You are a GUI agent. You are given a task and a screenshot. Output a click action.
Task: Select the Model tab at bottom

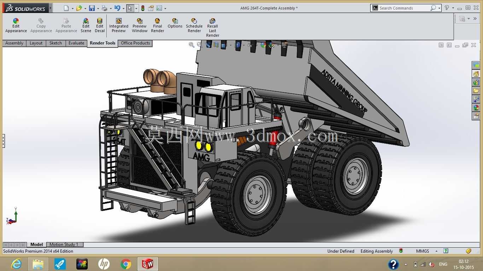click(x=36, y=244)
